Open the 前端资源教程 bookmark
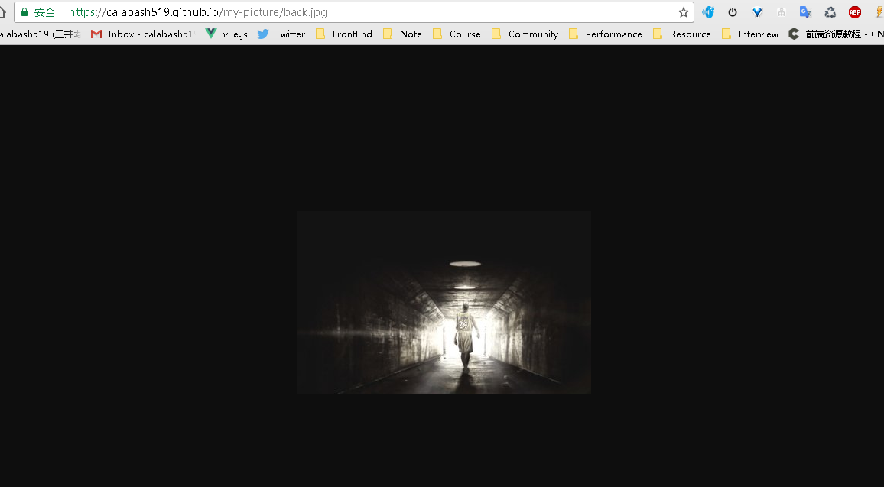 (x=836, y=34)
